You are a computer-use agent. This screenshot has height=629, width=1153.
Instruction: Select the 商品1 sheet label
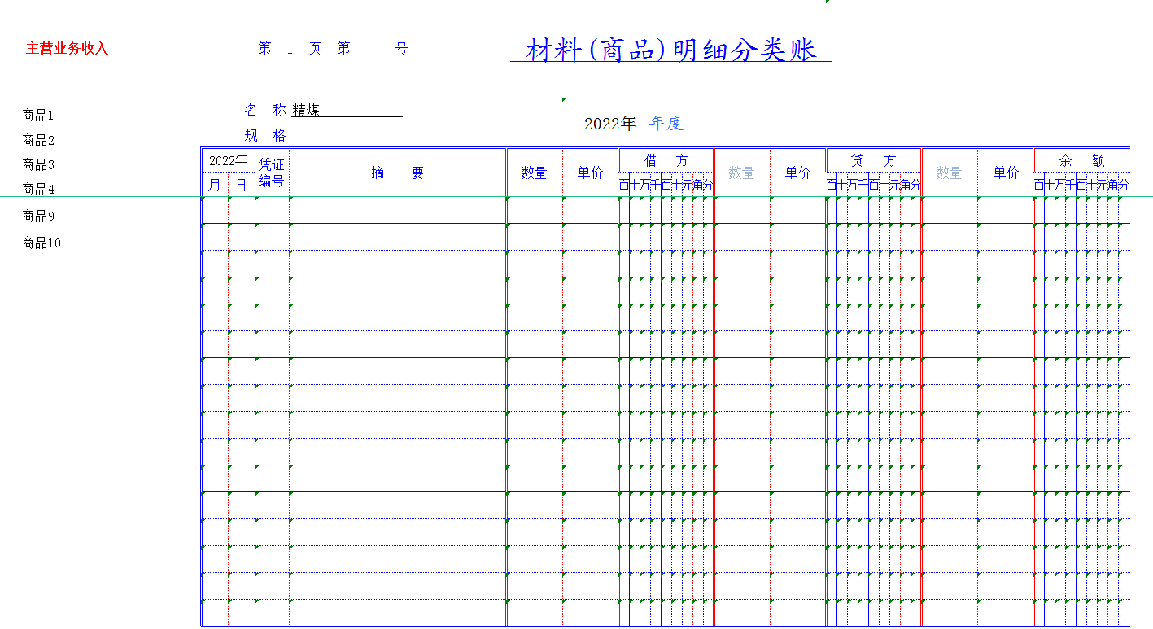coord(37,115)
